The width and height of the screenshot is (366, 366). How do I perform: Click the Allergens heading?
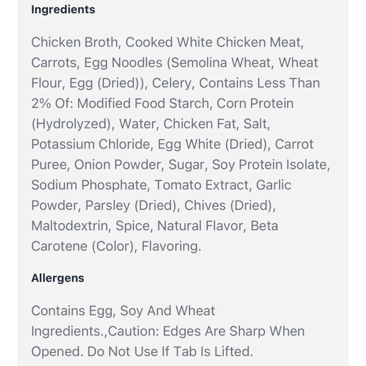tap(58, 278)
